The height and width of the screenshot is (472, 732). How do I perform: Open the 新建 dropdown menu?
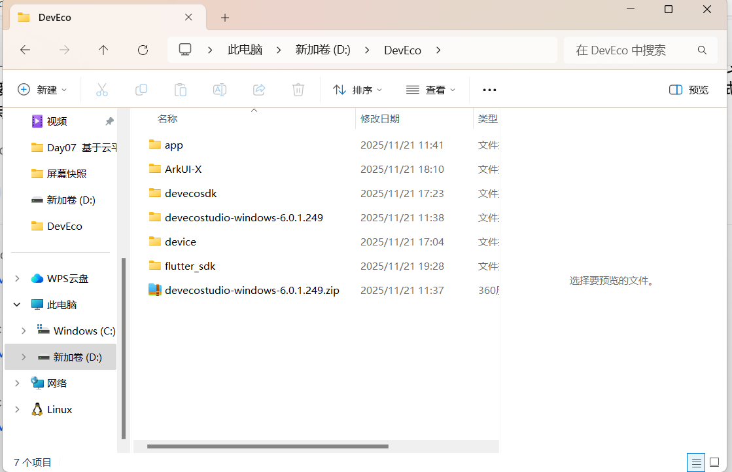(42, 90)
